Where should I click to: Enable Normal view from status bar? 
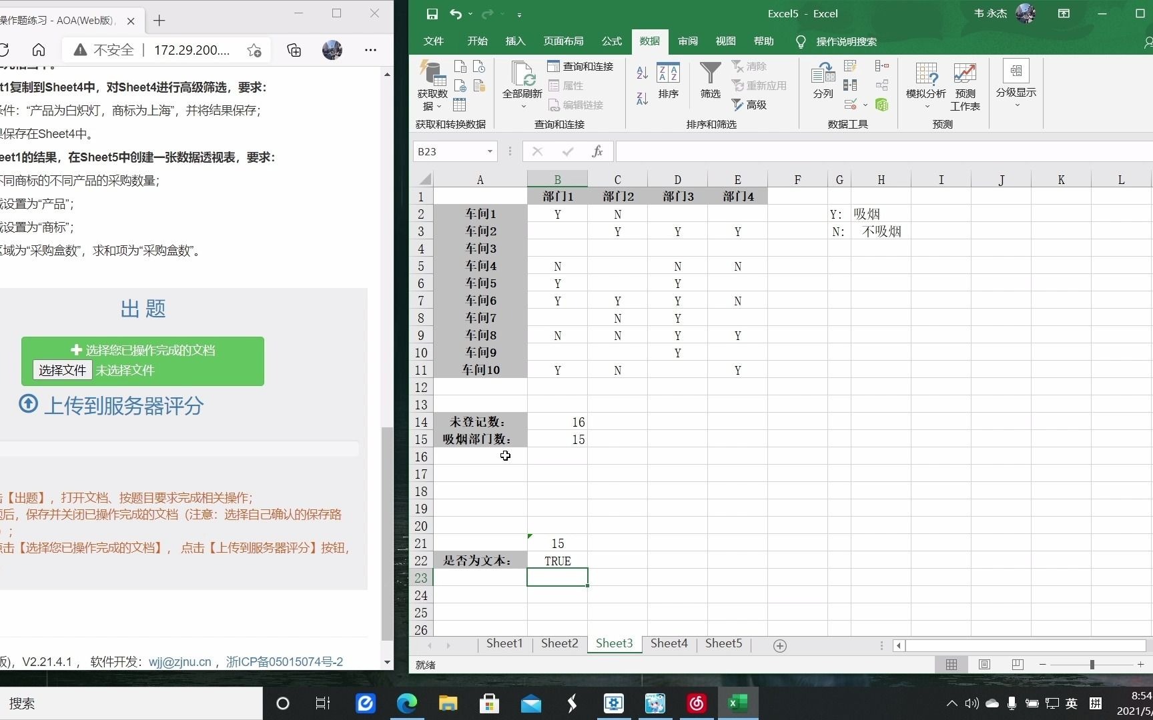tap(951, 665)
